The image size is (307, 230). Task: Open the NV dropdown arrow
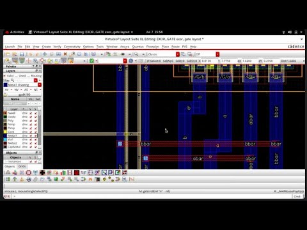(21, 89)
